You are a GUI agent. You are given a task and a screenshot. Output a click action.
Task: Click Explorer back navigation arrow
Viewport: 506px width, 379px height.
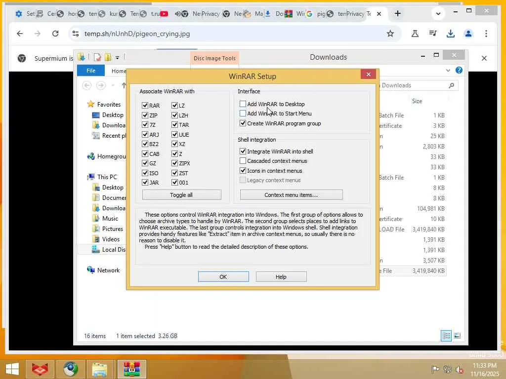87,85
